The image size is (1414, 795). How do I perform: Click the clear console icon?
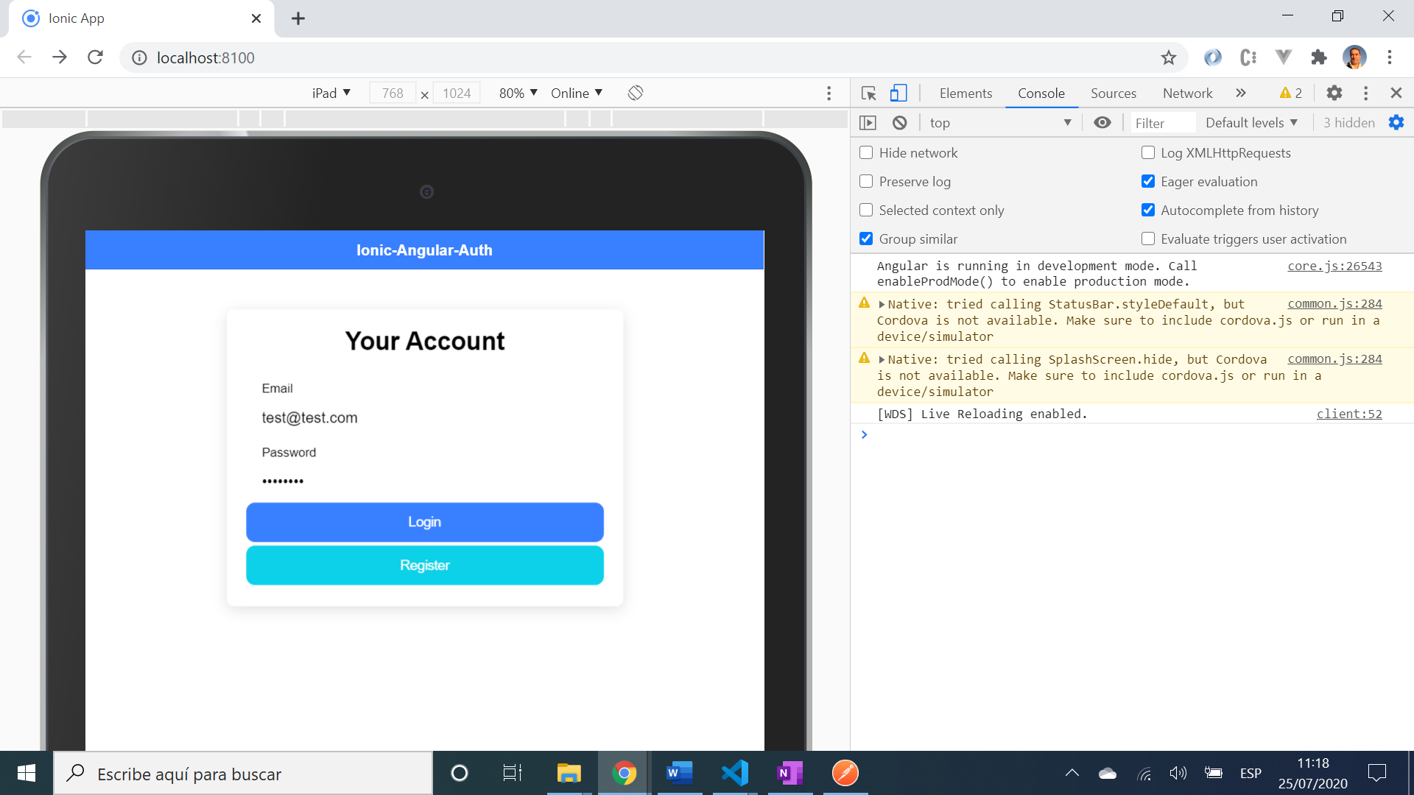click(899, 123)
